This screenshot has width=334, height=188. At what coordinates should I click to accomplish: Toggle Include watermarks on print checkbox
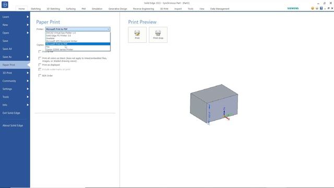(40, 69)
